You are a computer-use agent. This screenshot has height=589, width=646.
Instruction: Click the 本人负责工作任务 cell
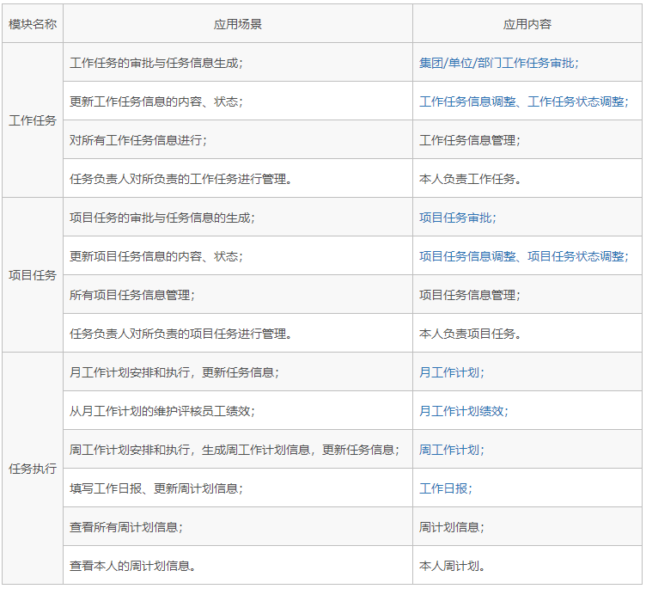(527, 179)
